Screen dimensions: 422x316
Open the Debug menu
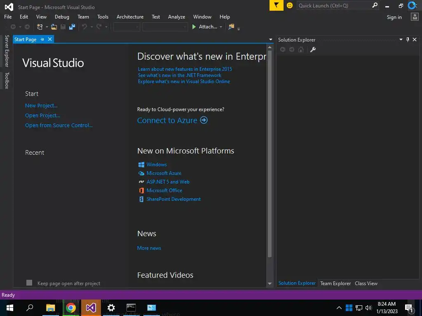click(62, 16)
